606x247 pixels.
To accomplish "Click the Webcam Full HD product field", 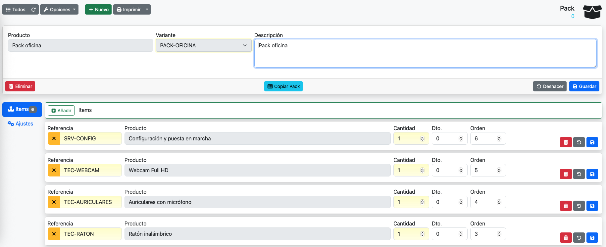I will click(x=257, y=170).
